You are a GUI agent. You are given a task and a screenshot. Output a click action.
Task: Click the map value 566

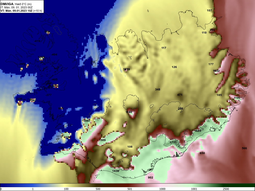[x=245, y=148]
